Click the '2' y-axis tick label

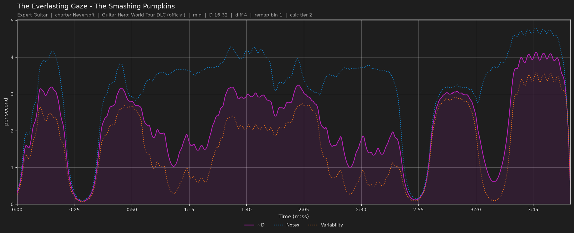(12, 131)
